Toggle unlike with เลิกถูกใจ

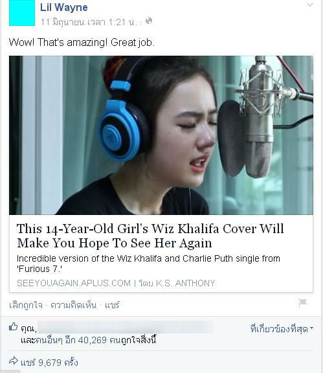tap(26, 305)
